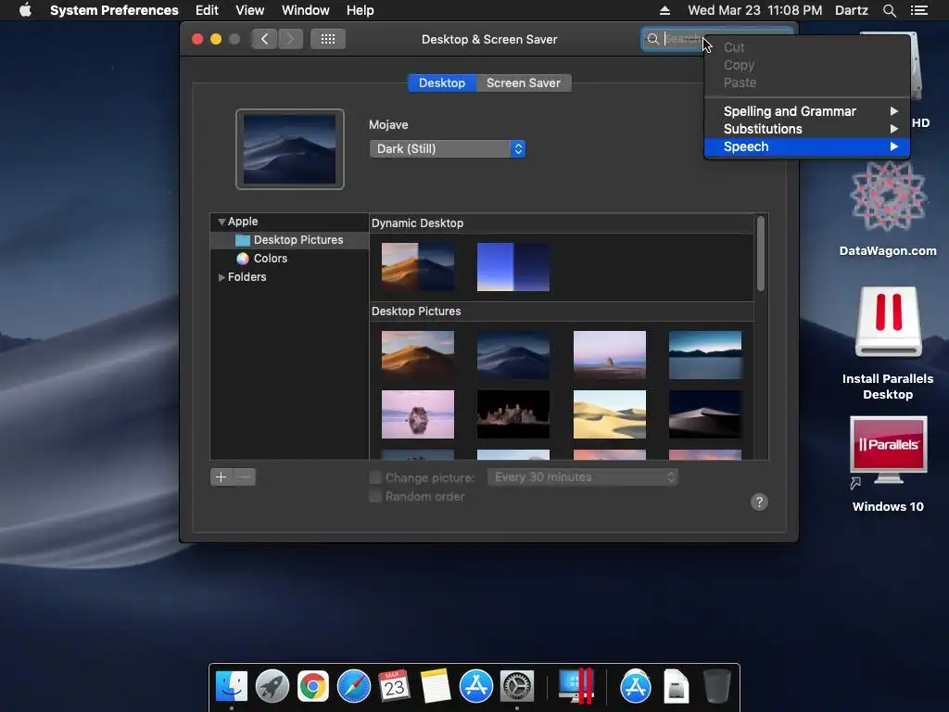
Task: Open the Help menu in menu bar
Action: [x=361, y=10]
